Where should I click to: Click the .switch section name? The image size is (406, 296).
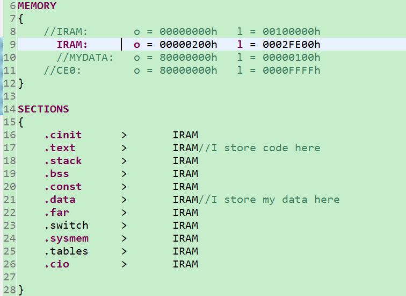pyautogui.click(x=66, y=225)
